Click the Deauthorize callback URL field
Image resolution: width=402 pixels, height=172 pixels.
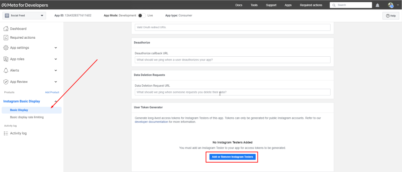click(232, 60)
